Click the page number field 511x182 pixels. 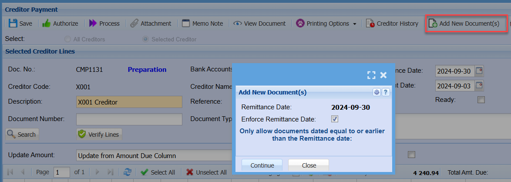(x=62, y=172)
